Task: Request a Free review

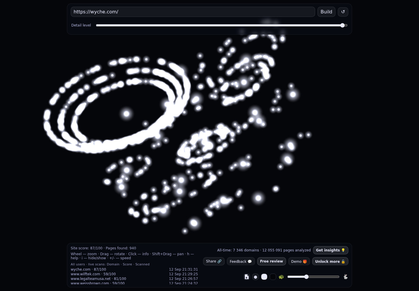Action: point(271,261)
